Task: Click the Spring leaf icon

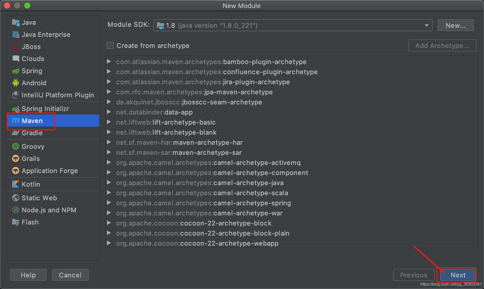Action: coord(16,71)
